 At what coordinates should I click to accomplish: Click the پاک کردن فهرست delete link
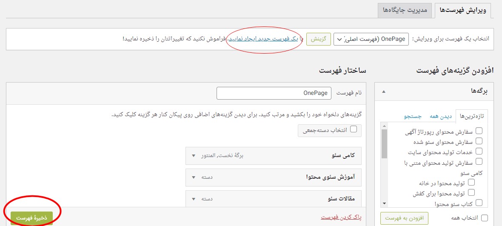click(x=341, y=217)
